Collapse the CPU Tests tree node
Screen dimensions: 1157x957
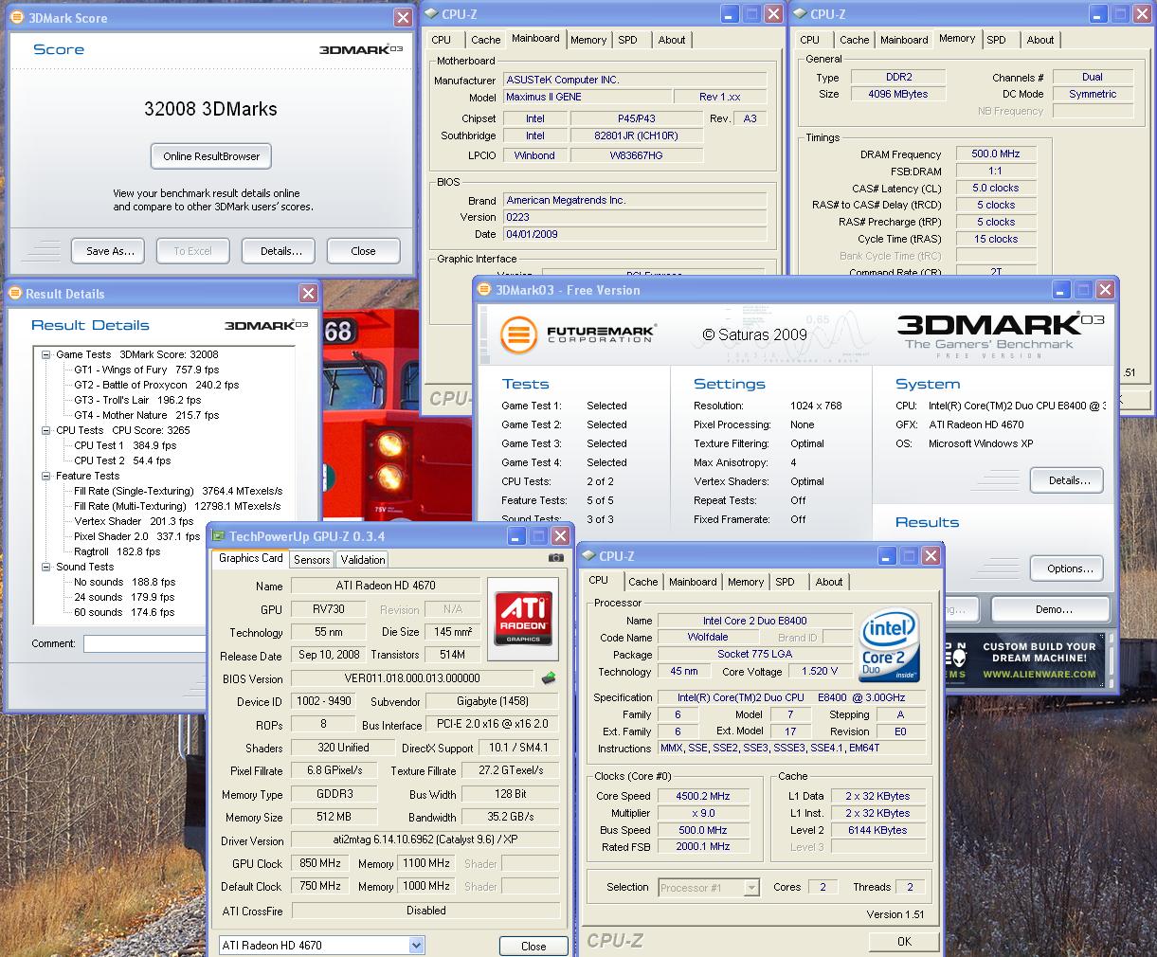[x=46, y=430]
